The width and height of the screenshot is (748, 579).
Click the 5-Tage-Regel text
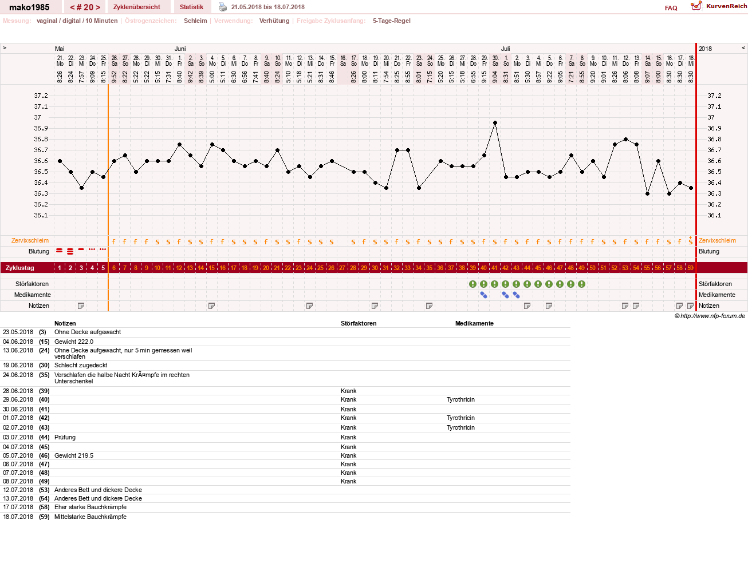[392, 21]
